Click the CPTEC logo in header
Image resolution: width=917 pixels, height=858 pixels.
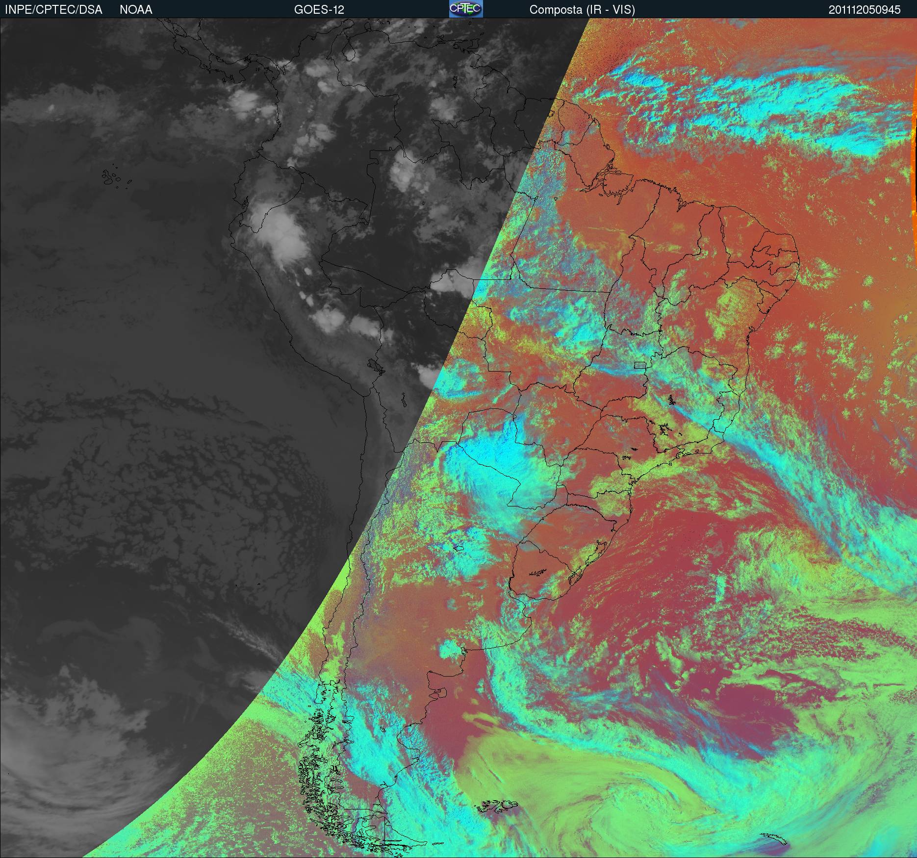(466, 9)
